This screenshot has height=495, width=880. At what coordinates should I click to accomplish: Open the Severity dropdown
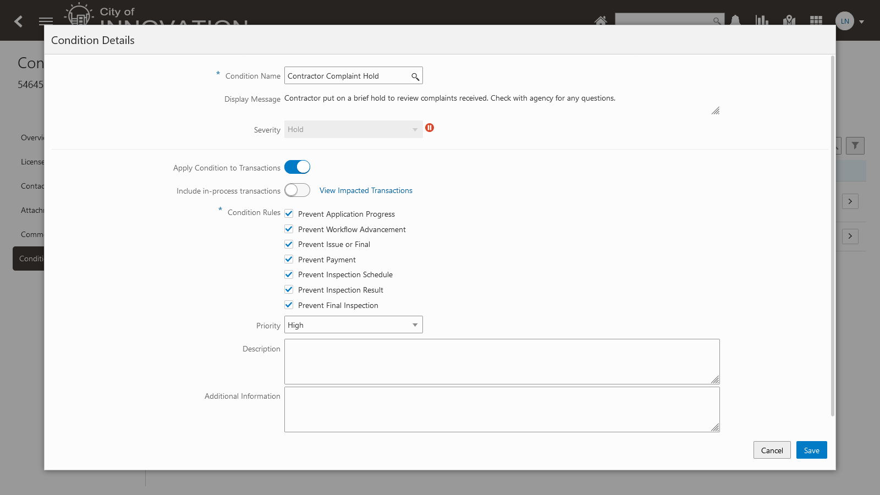(x=353, y=130)
